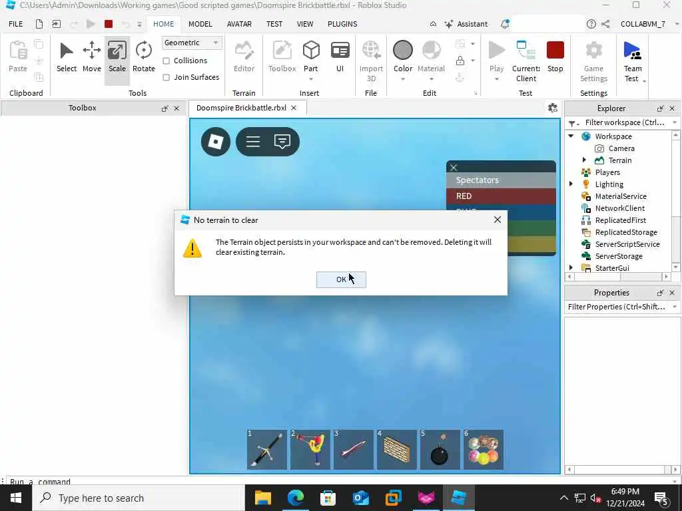Open the Terrain Editor
This screenshot has width=682, height=511.
(x=244, y=57)
